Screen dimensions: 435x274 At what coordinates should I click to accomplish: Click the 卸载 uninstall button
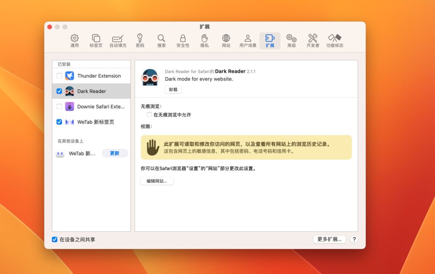(x=173, y=89)
